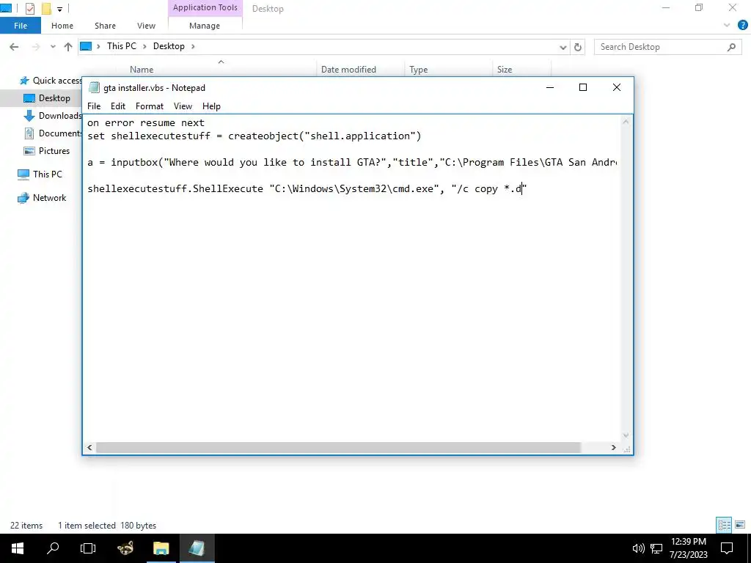This screenshot has width=751, height=563.
Task: Click the Notepad taskbar icon
Action: coord(197,548)
